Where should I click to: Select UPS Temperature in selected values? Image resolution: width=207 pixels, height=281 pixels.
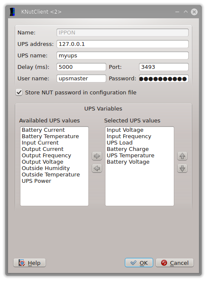[x=139, y=155]
